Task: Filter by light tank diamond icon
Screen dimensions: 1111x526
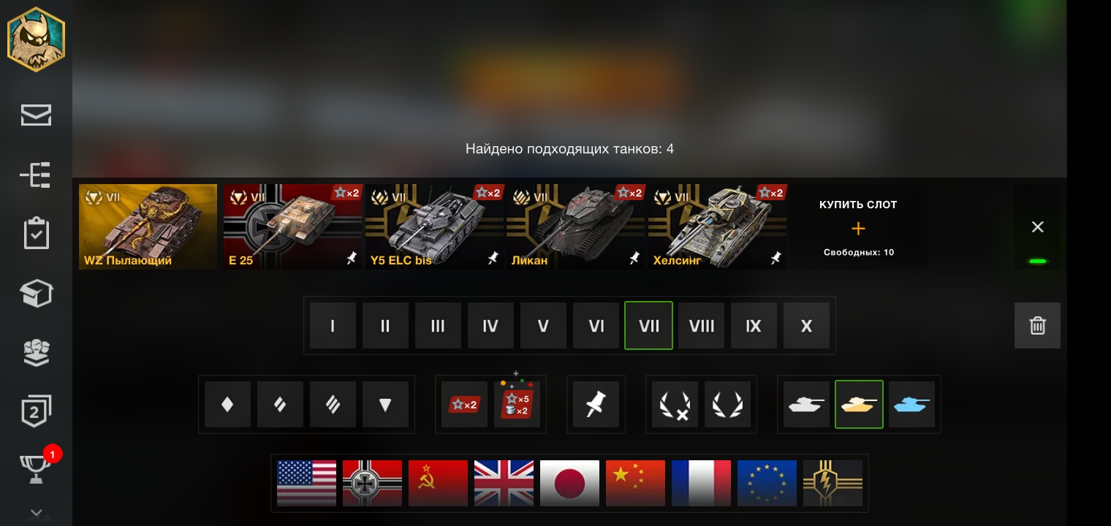Action: [227, 404]
